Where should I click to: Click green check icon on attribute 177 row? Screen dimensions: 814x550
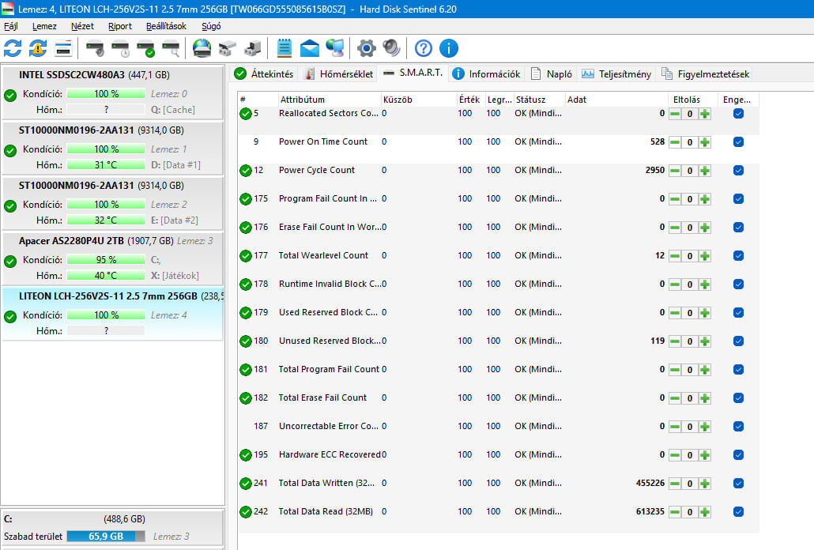[246, 256]
